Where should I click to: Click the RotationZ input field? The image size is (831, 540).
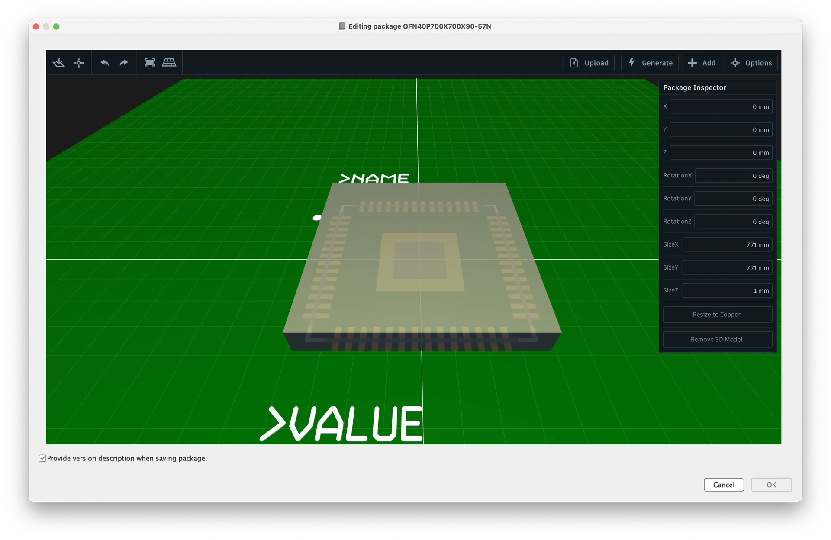pyautogui.click(x=733, y=222)
